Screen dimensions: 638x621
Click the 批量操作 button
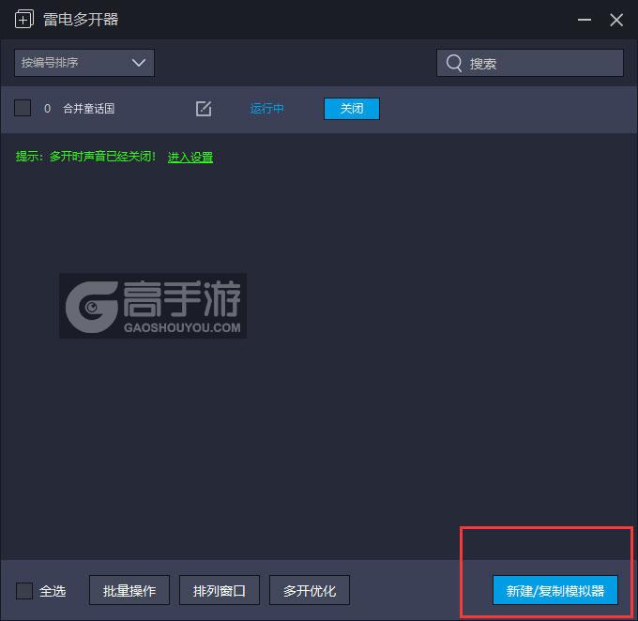click(129, 590)
